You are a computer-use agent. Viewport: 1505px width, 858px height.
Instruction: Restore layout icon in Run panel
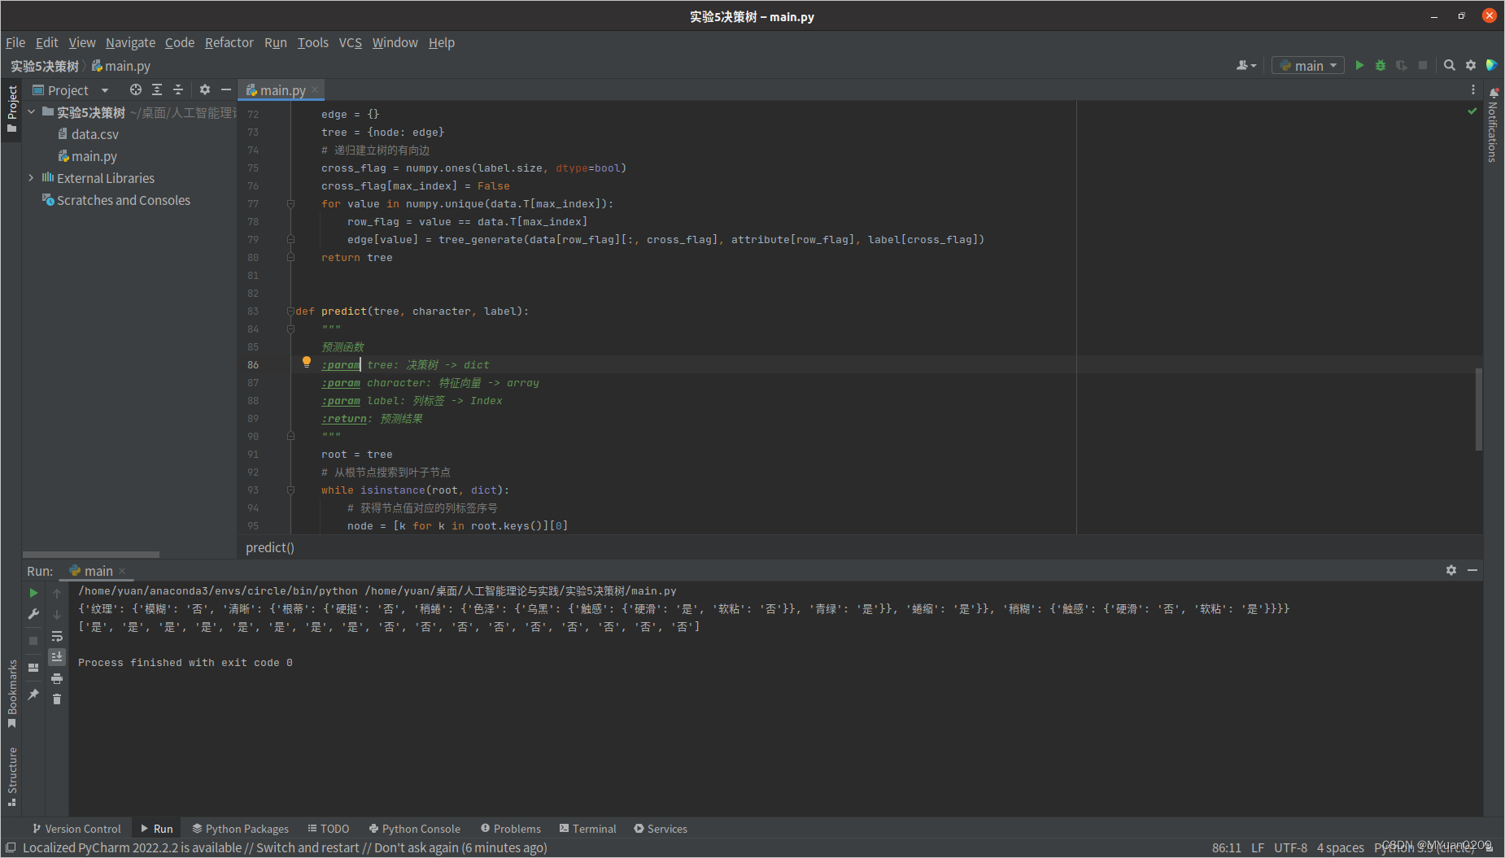(33, 668)
